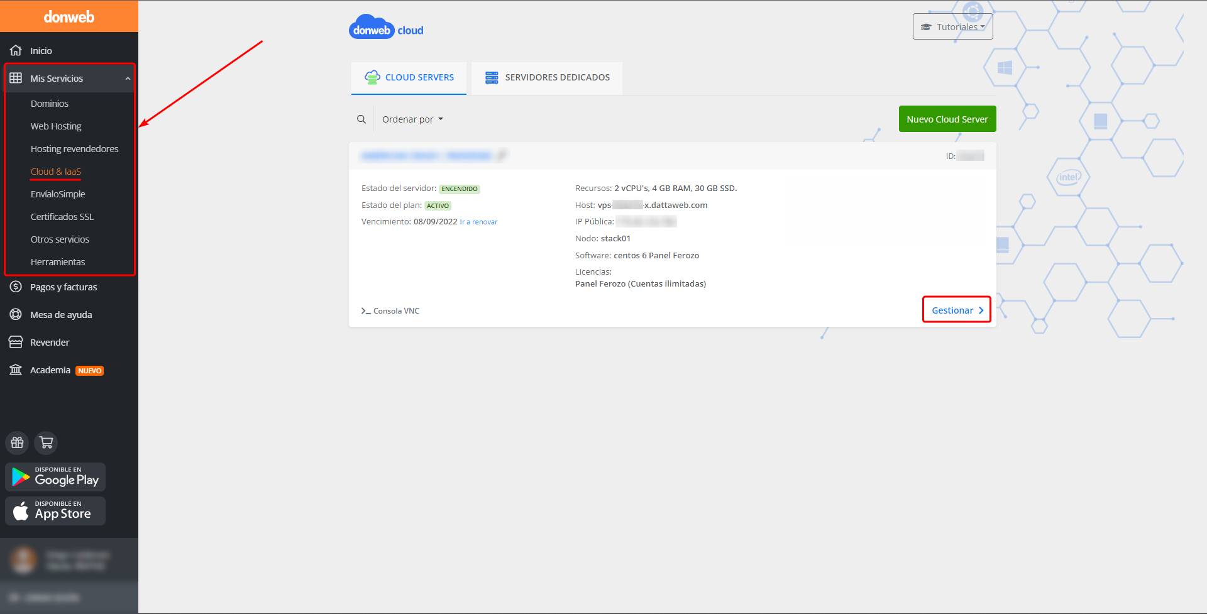Click the Servidores Dedicados server icon

click(492, 77)
